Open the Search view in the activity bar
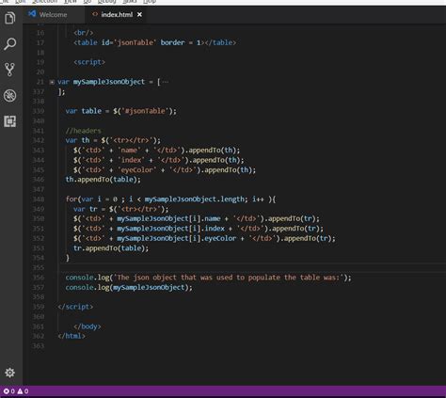 pos(10,44)
